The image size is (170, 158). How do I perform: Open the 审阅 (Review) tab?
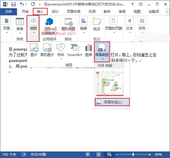(x=122, y=12)
